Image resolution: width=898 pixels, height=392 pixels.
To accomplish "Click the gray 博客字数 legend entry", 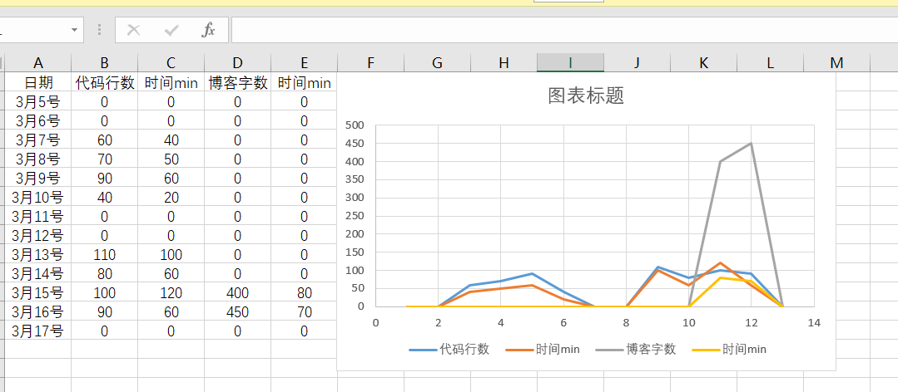I will click(636, 349).
